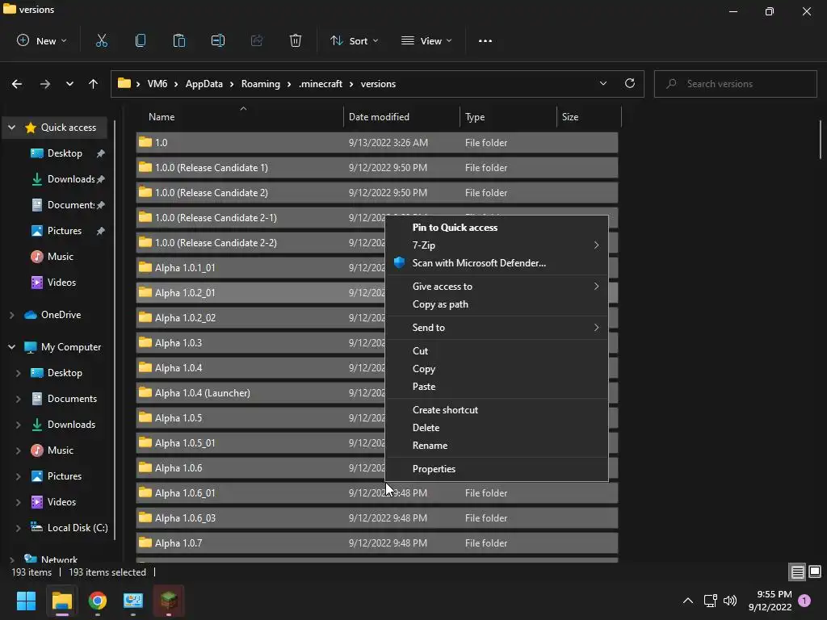Viewport: 827px width, 620px height.
Task: Choose Delete in context menu
Action: [497, 428]
